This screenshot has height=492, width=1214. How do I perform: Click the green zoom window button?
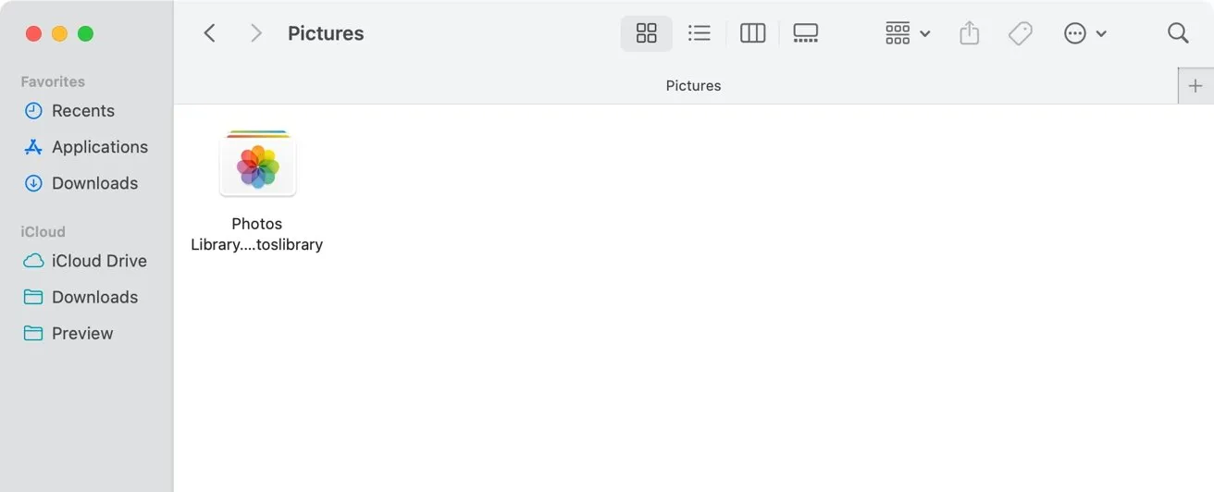coord(85,33)
